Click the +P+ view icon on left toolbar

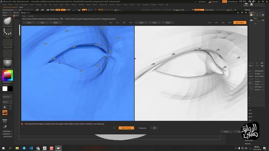coord(131,23)
